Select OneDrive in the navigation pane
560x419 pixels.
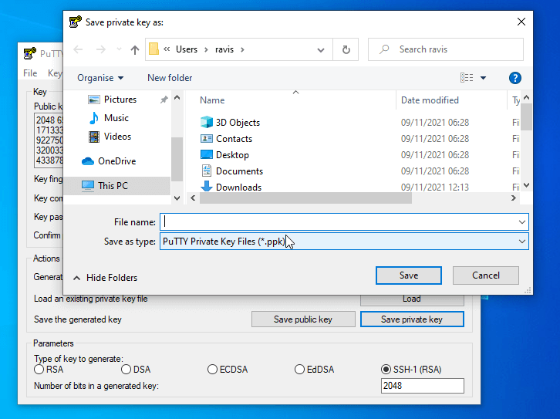click(116, 161)
